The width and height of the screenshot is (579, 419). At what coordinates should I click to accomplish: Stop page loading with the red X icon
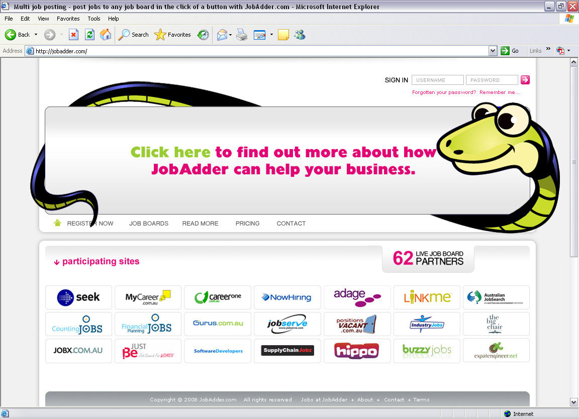tap(73, 35)
